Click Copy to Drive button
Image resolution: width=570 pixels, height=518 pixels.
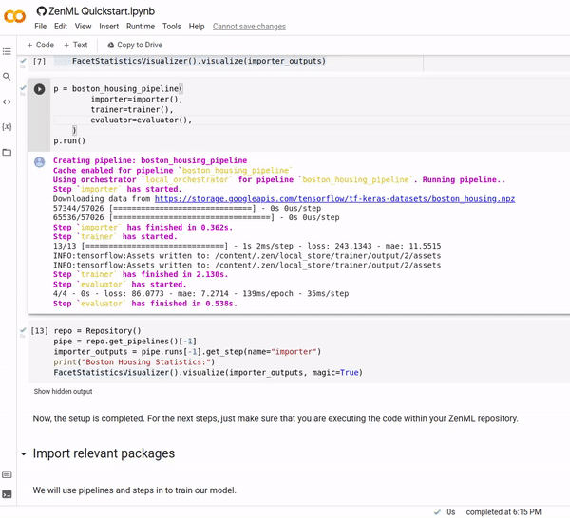135,45
